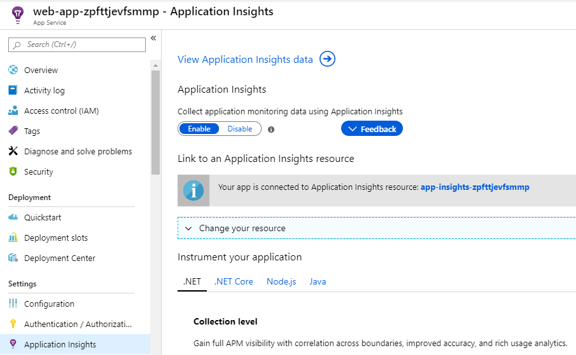The width and height of the screenshot is (576, 355).
Task: Open Diagnose and solve problems wrench icon
Action: point(13,152)
